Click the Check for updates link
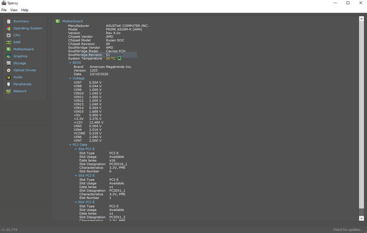Screen dimensions: 367x233 pos(348,230)
